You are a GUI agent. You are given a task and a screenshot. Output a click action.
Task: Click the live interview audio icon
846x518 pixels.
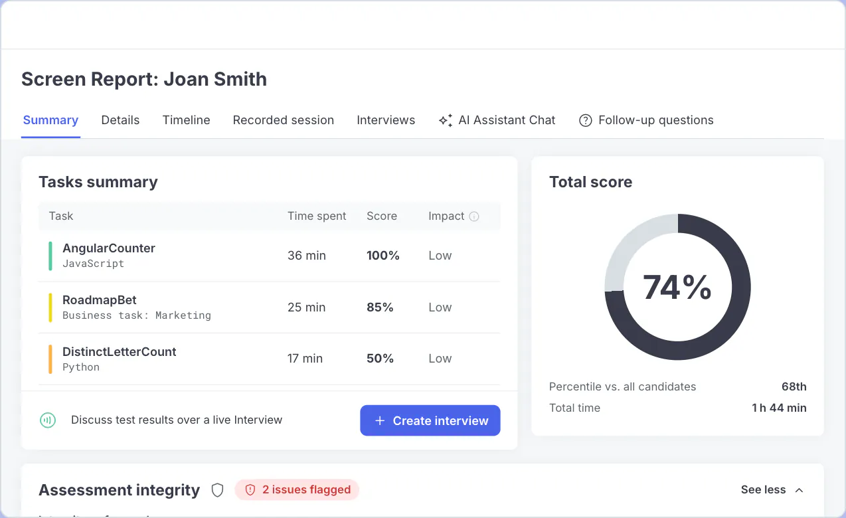(47, 420)
